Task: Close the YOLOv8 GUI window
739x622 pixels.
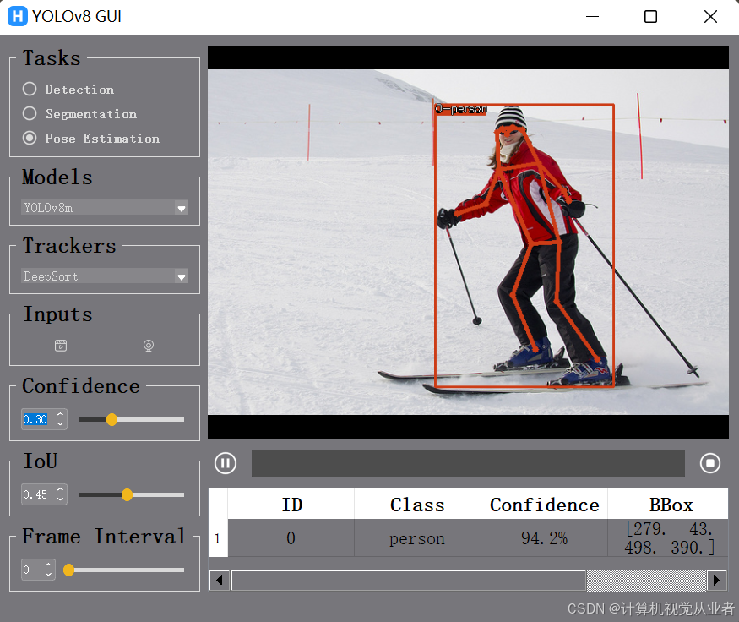Action: [x=710, y=17]
